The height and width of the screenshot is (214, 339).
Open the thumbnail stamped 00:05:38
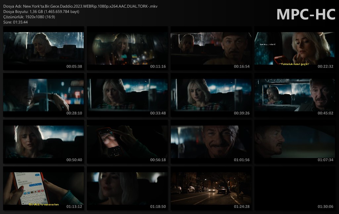click(x=43, y=48)
